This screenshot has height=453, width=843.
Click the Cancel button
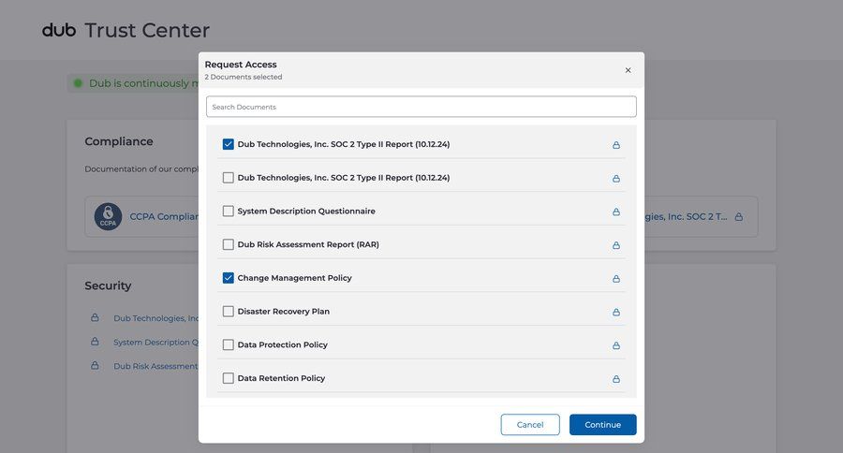(x=530, y=425)
